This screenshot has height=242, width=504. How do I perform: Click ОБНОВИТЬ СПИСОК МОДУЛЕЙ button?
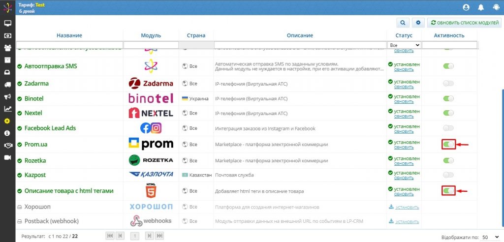464,23
